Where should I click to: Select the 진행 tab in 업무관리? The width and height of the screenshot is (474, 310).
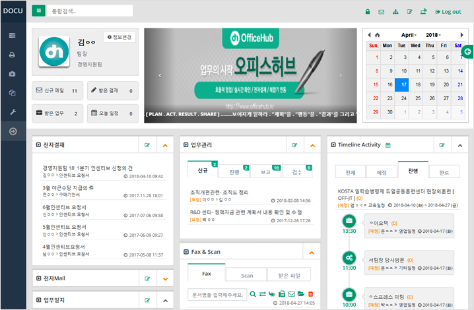click(x=234, y=171)
